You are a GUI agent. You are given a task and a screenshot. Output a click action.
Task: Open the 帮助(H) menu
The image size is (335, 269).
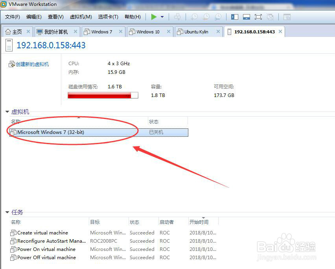pos(133,17)
